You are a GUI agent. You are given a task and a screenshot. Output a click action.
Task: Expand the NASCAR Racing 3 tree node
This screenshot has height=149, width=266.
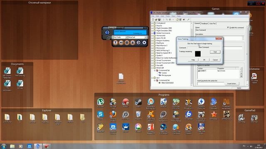152,50
